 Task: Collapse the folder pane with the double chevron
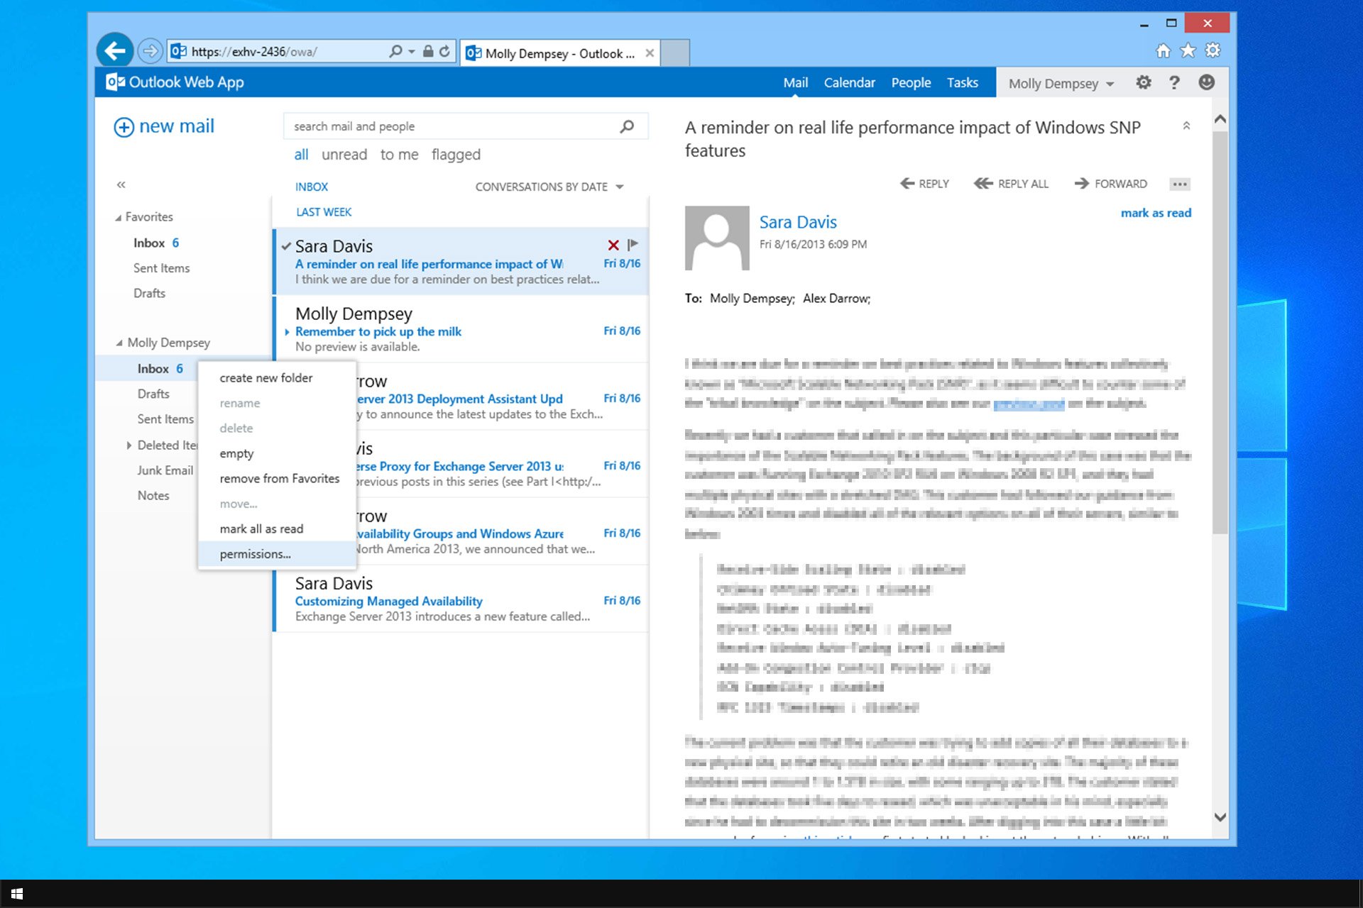coord(121,184)
